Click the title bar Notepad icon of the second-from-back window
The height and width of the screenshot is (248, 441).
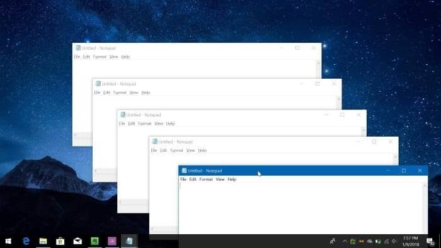98,84
